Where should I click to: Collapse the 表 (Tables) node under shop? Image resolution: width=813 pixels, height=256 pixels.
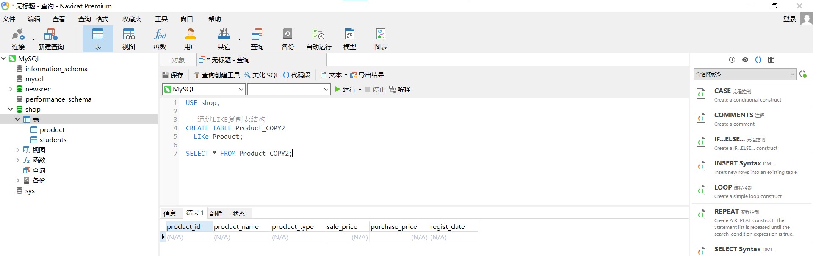[18, 119]
